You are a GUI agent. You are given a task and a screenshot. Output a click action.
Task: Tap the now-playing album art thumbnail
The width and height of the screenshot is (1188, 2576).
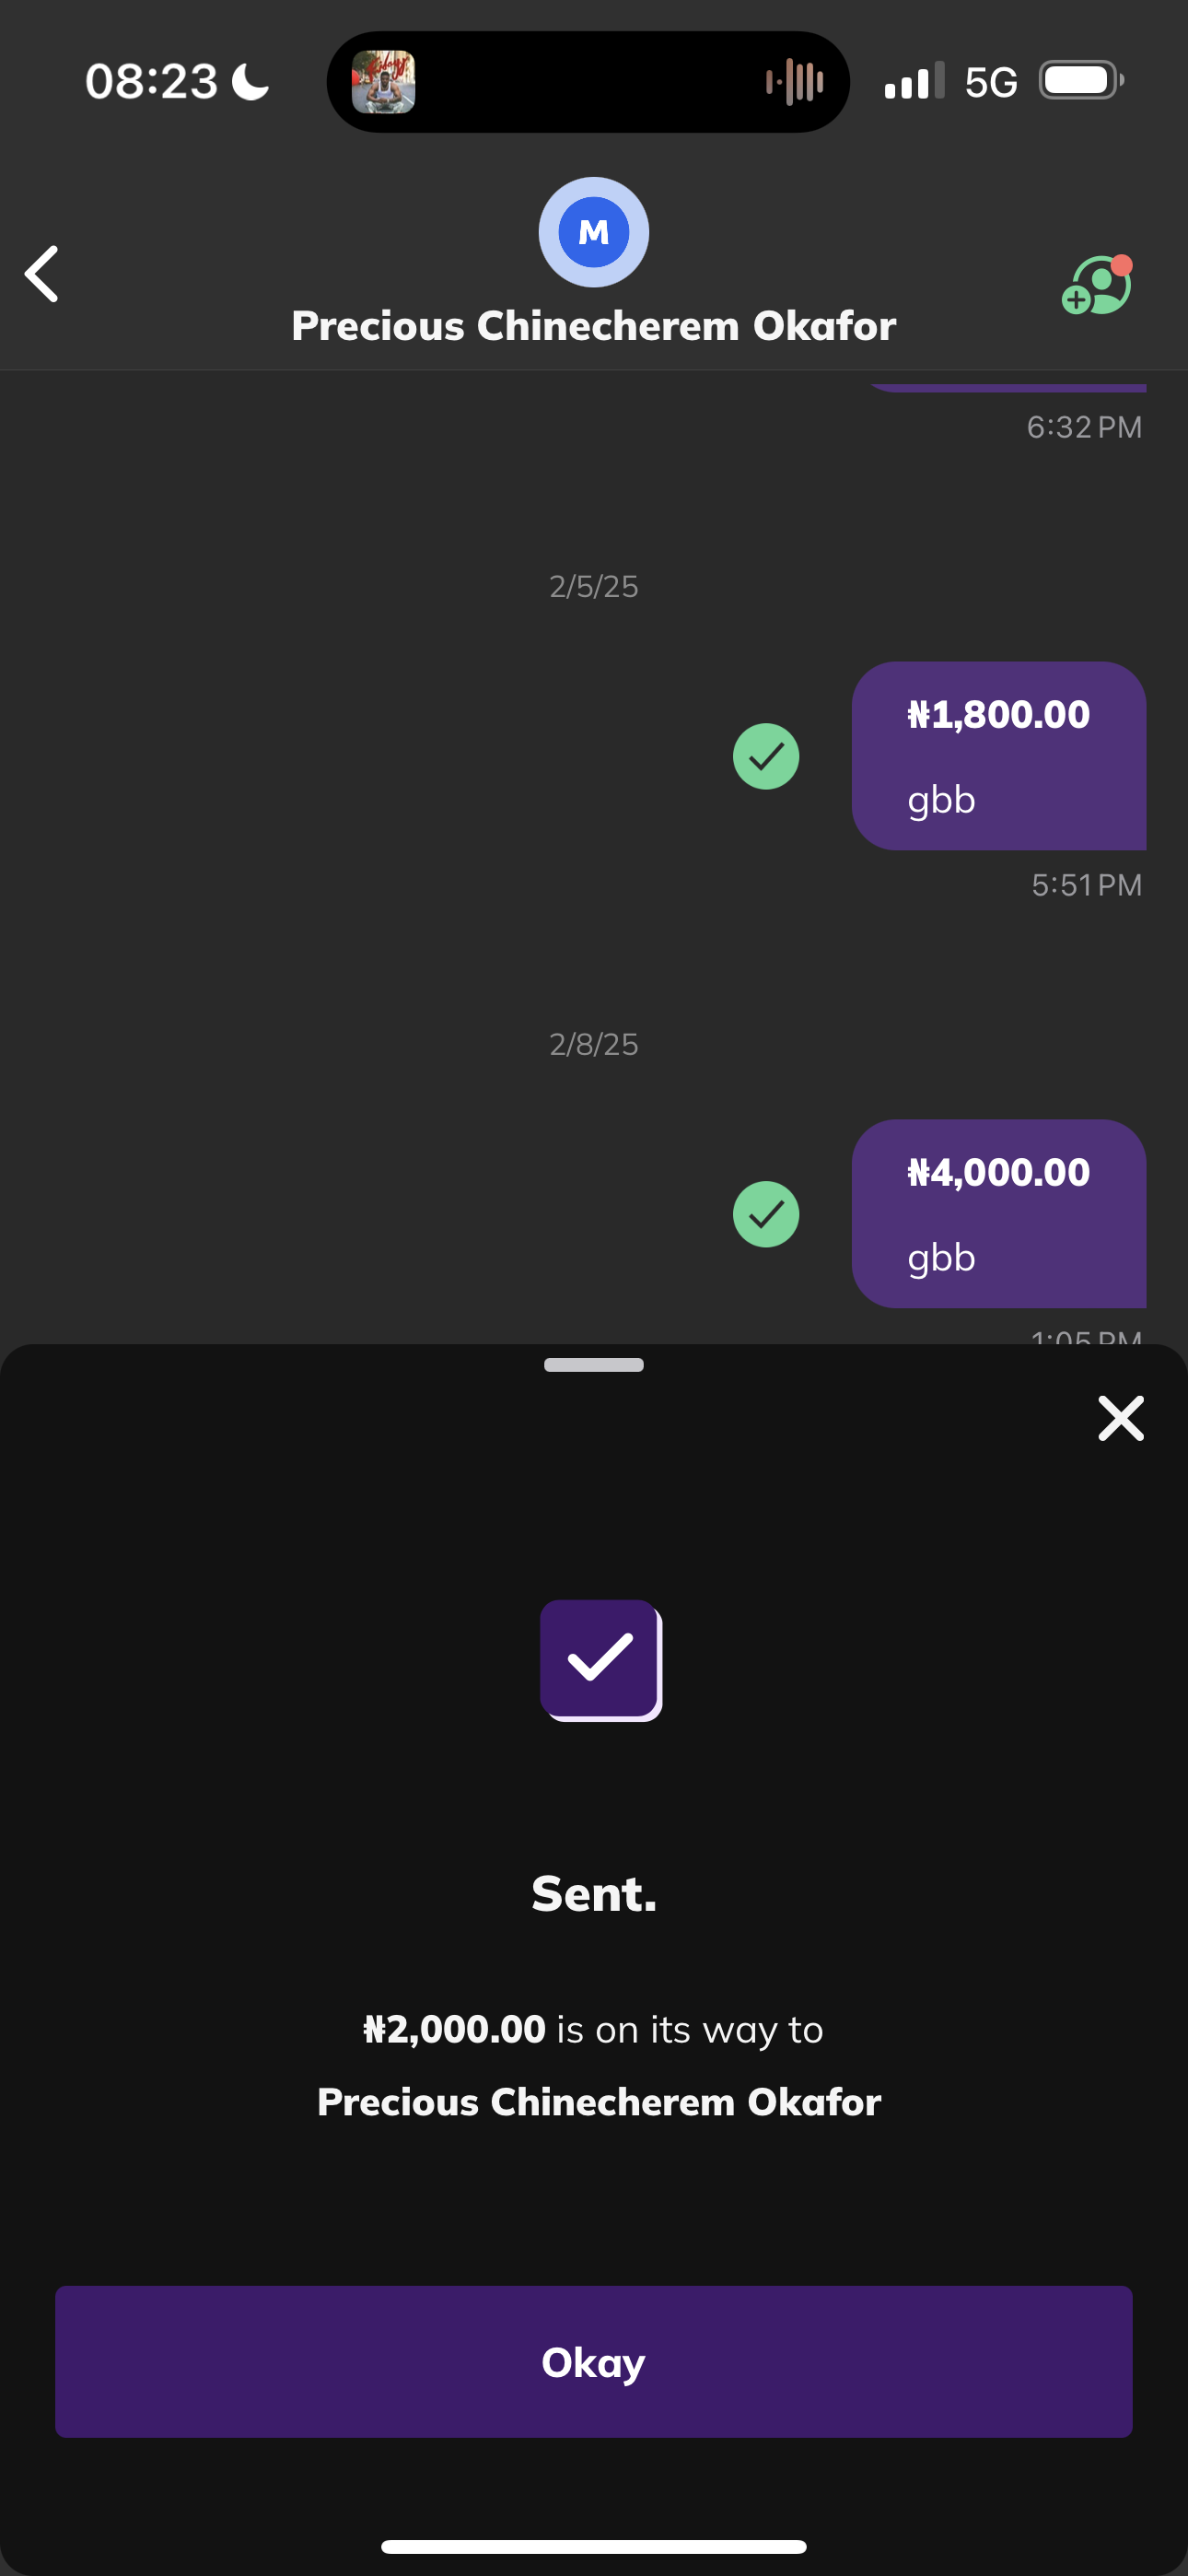pyautogui.click(x=384, y=82)
